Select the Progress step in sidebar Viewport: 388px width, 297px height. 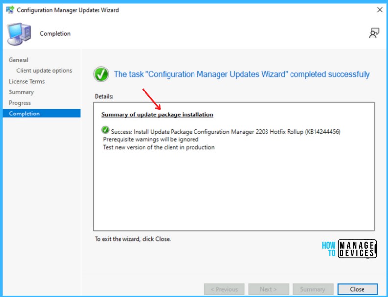click(x=20, y=103)
